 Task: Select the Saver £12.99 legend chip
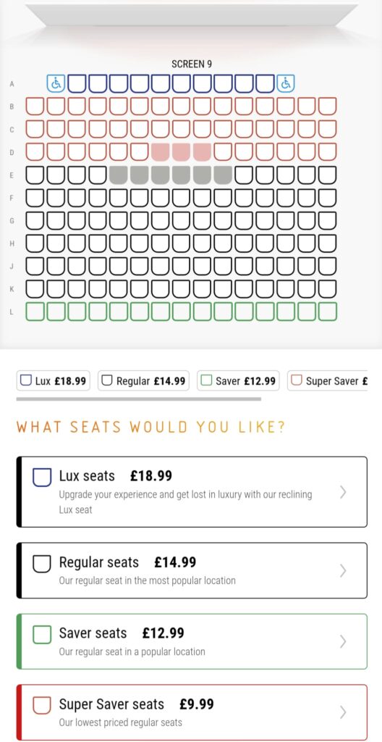pos(238,380)
